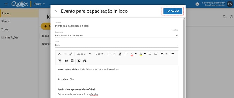Click the Fernanda [Colaborador] user name
The height and width of the screenshot is (98, 234).
coord(214,3)
